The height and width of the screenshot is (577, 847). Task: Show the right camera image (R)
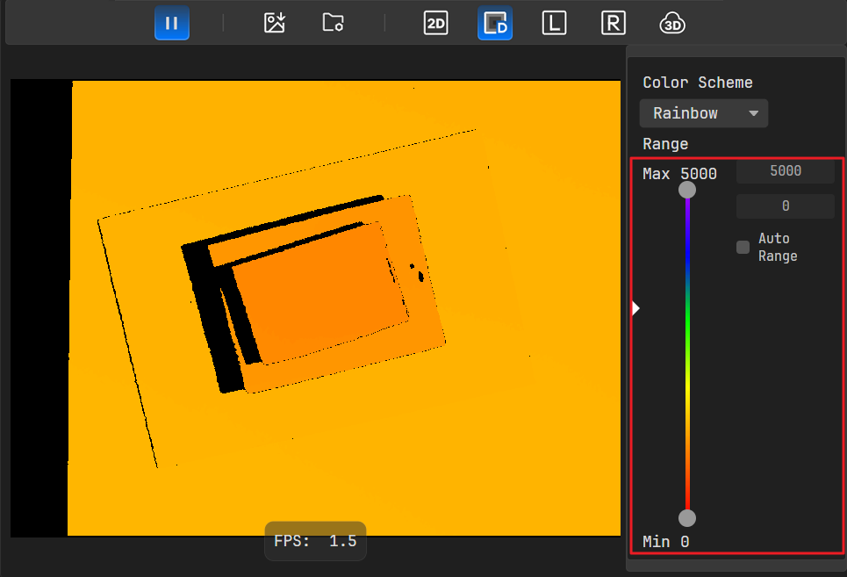coord(613,24)
